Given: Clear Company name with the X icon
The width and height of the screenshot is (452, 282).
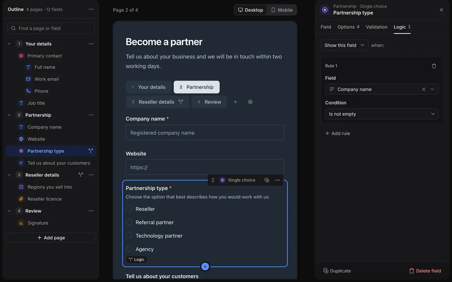Looking at the screenshot, I should (x=424, y=89).
